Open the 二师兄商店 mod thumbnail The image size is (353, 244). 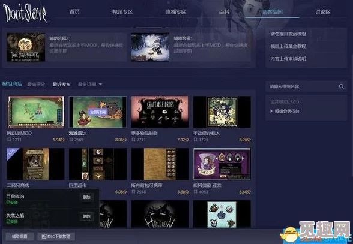tap(35, 164)
